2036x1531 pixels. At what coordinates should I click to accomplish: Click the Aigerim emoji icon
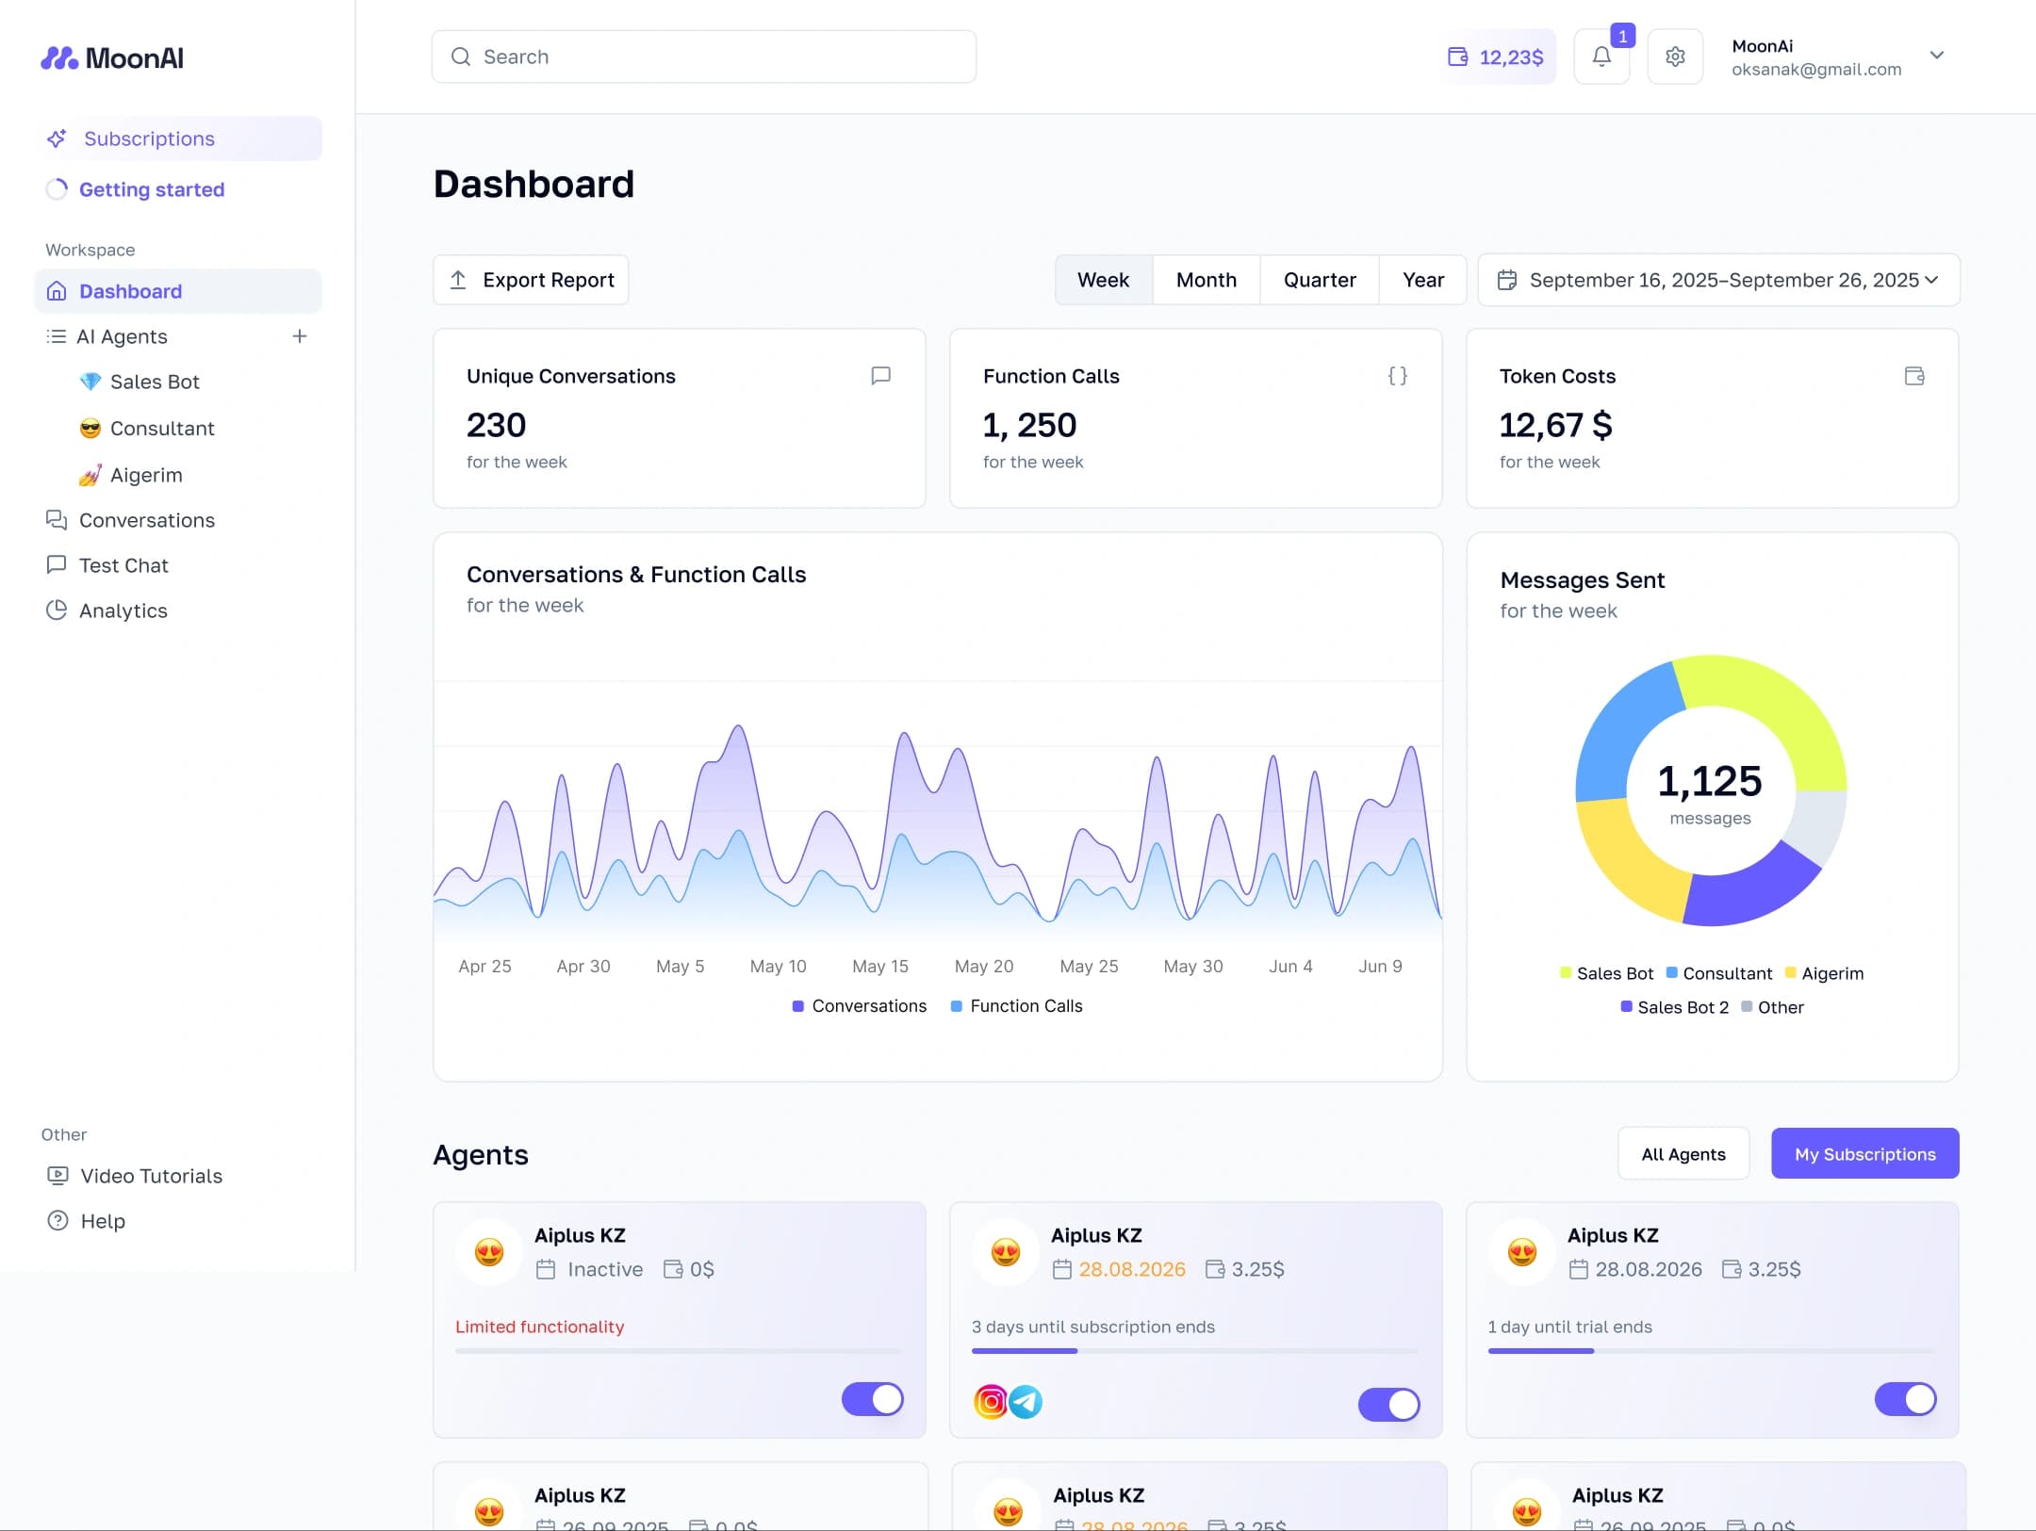90,475
